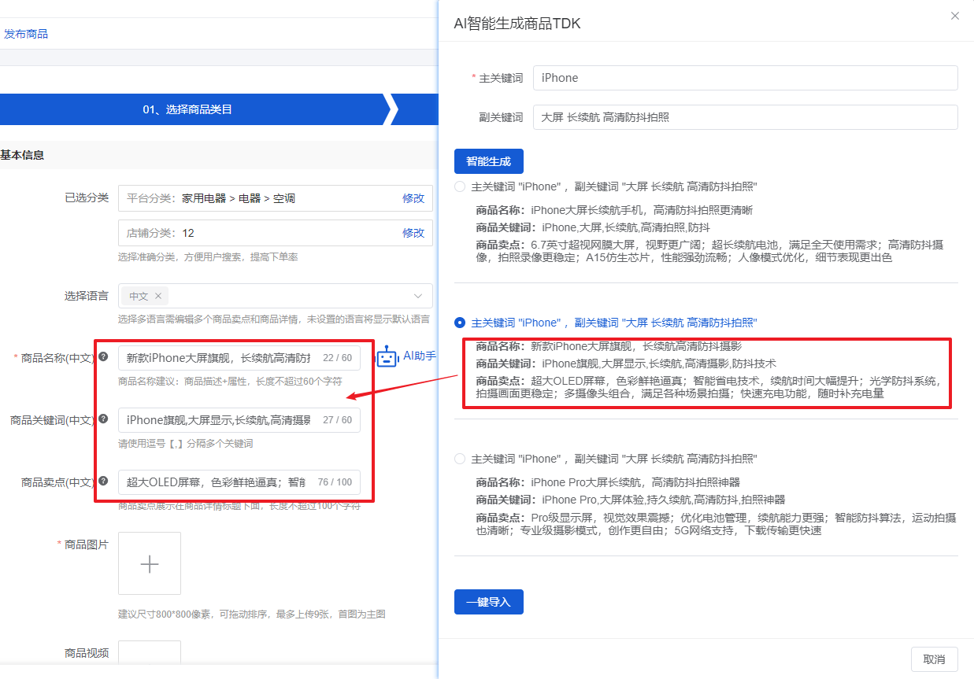Click the 商品视频 upload box
The image size is (974, 679).
pyautogui.click(x=150, y=652)
